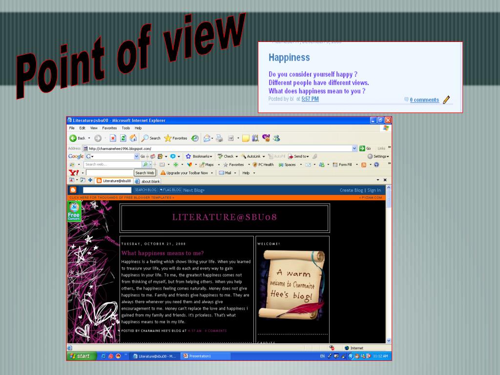
Task: Click the FLAG BLOG button
Action: click(x=170, y=190)
